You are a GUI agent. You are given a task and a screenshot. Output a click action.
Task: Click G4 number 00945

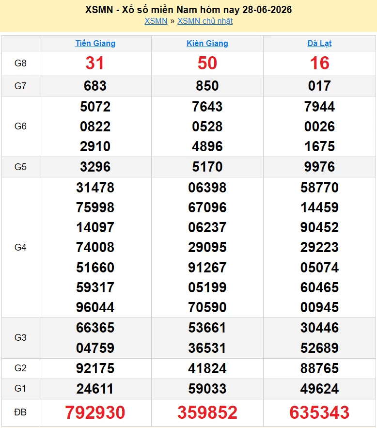tap(319, 307)
